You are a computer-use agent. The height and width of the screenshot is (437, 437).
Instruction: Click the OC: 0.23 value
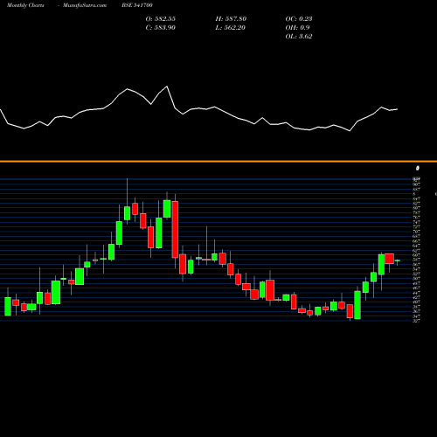[x=299, y=18]
